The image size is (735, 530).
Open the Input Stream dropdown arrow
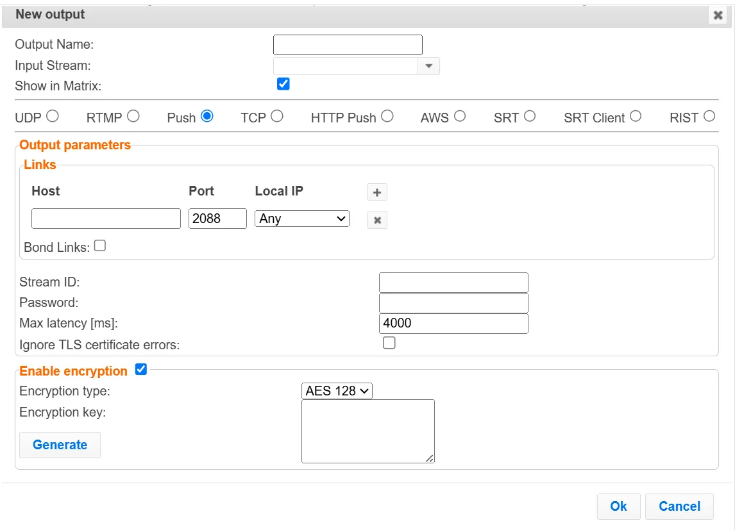[x=428, y=66]
